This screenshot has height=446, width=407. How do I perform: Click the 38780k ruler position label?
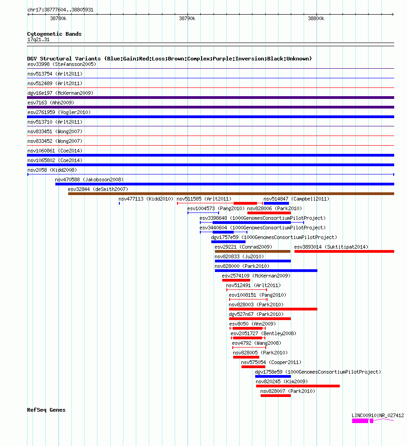(x=58, y=18)
